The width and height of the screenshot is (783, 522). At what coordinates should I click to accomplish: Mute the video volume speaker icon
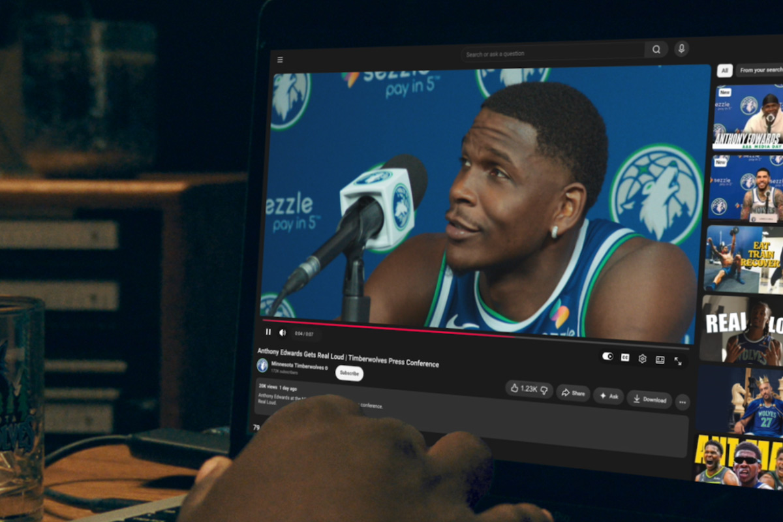coord(283,332)
